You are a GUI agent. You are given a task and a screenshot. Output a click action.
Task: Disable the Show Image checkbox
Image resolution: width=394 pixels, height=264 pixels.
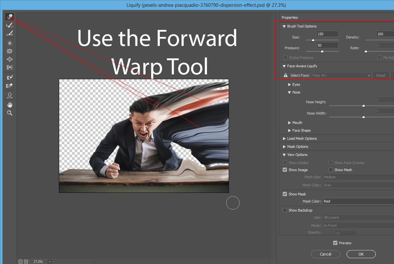(285, 170)
